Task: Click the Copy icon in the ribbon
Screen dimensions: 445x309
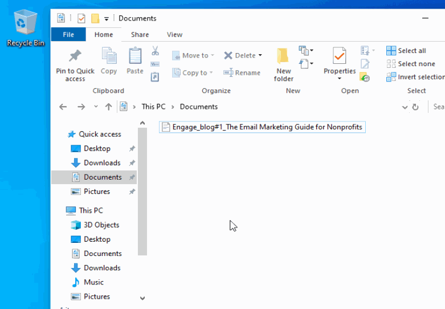Action: click(109, 57)
